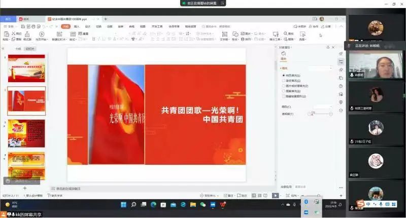Open WPS Office from the Windows taskbar
This screenshot has height=218, width=406.
[223, 204]
